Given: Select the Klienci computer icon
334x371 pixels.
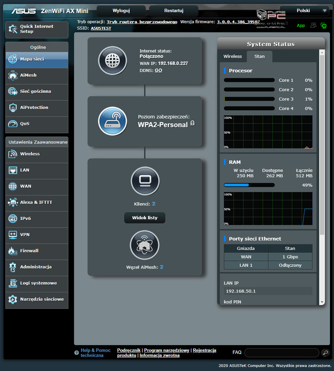Looking at the screenshot, I should pyautogui.click(x=145, y=181).
